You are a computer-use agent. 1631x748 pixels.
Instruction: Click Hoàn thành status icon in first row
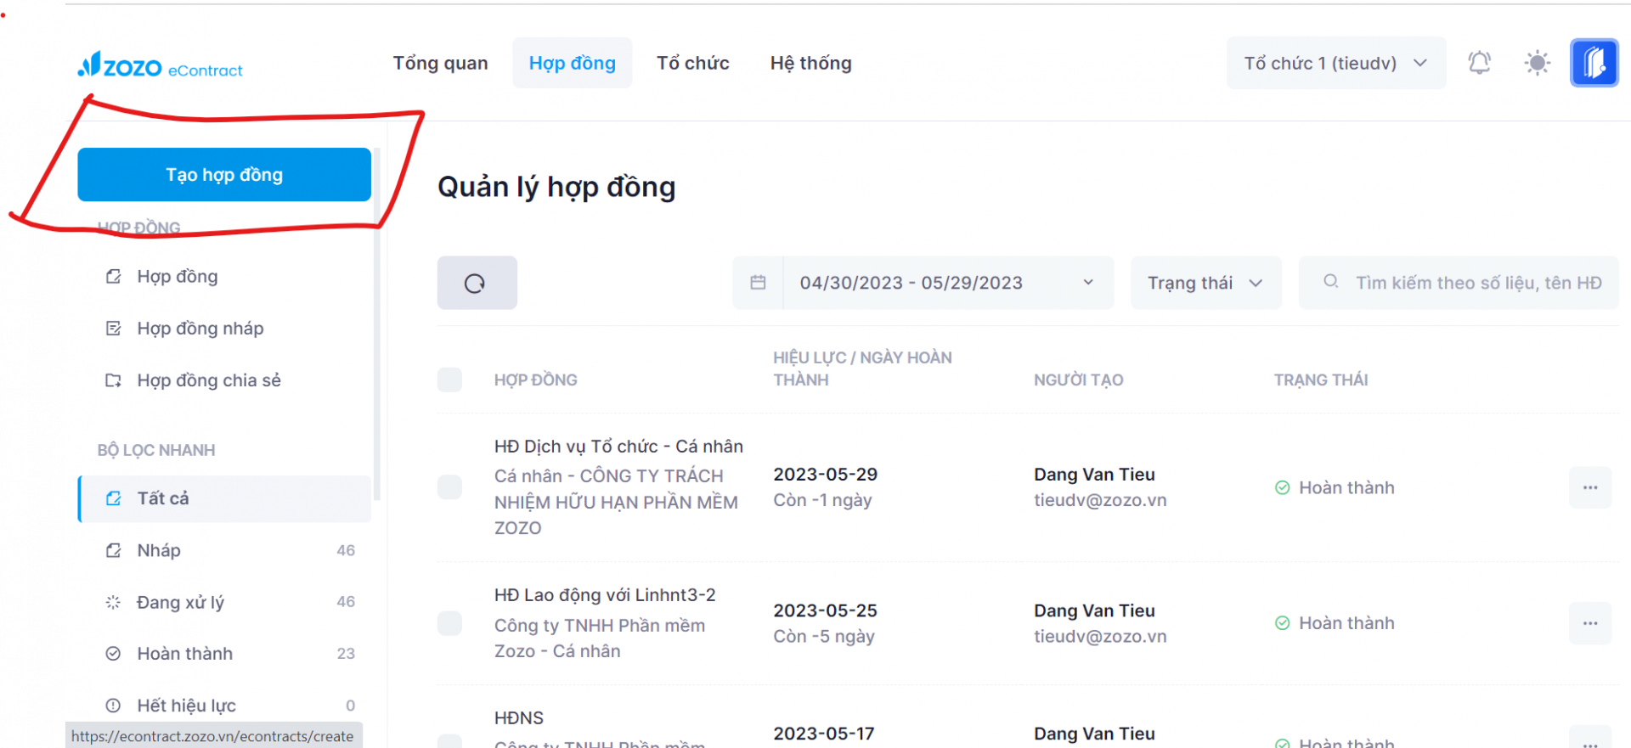tap(1282, 487)
